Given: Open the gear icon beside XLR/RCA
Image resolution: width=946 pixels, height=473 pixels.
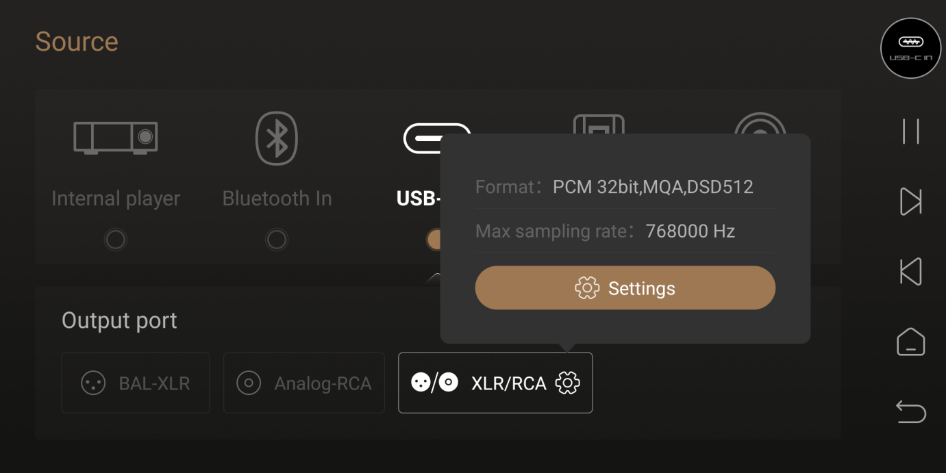Looking at the screenshot, I should pyautogui.click(x=567, y=383).
